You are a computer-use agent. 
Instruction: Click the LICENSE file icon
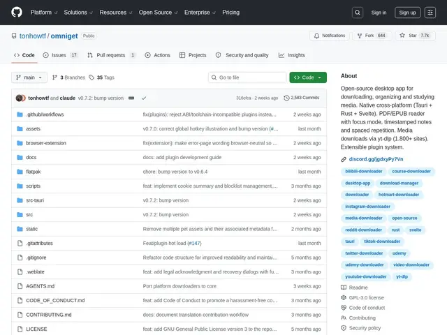click(x=20, y=329)
